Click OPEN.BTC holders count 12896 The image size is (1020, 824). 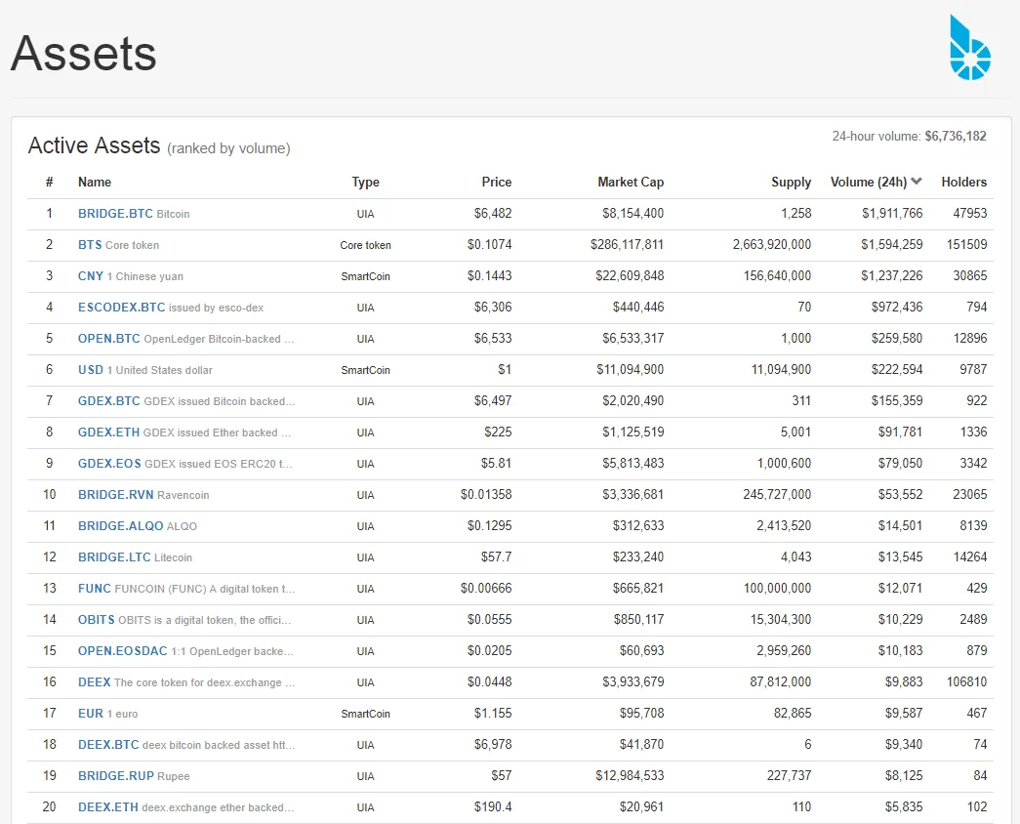pos(970,339)
